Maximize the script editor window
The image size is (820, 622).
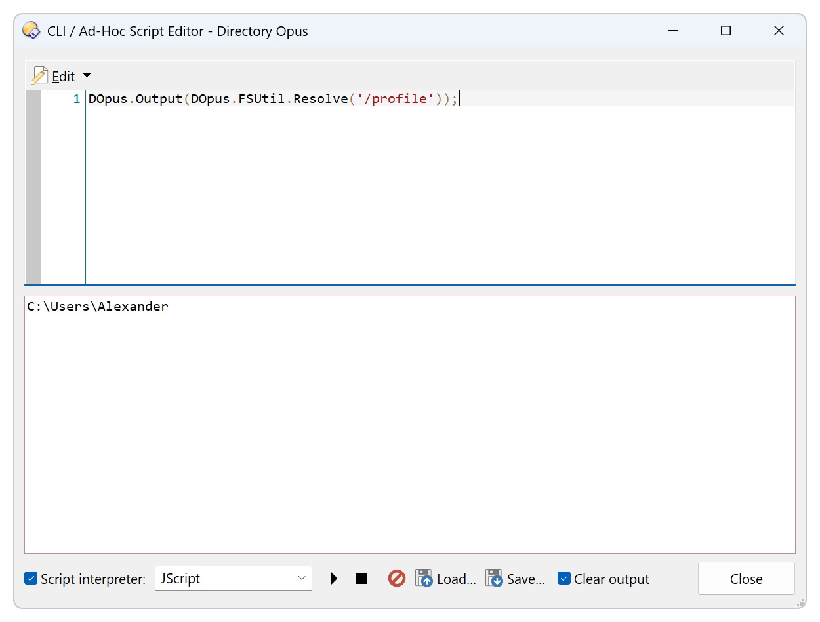[726, 31]
